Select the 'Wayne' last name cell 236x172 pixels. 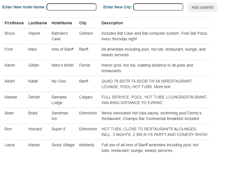[x=34, y=33]
